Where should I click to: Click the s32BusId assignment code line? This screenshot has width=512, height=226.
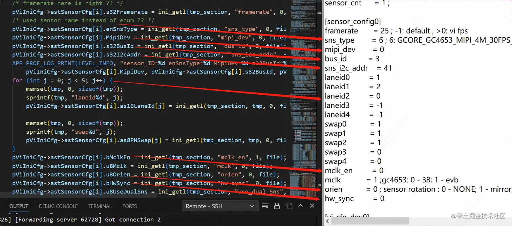pyautogui.click(x=149, y=46)
